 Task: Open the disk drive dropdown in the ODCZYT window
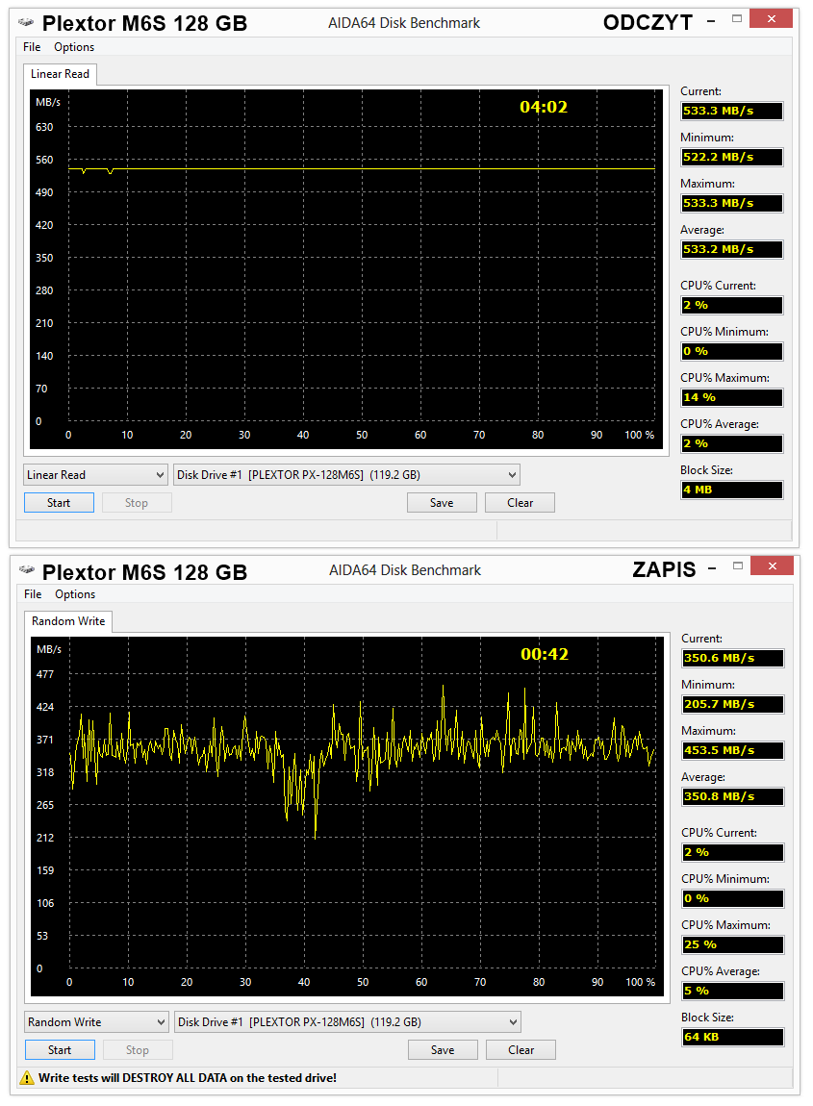click(x=346, y=475)
